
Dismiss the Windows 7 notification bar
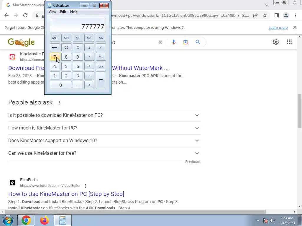[x=295, y=27]
